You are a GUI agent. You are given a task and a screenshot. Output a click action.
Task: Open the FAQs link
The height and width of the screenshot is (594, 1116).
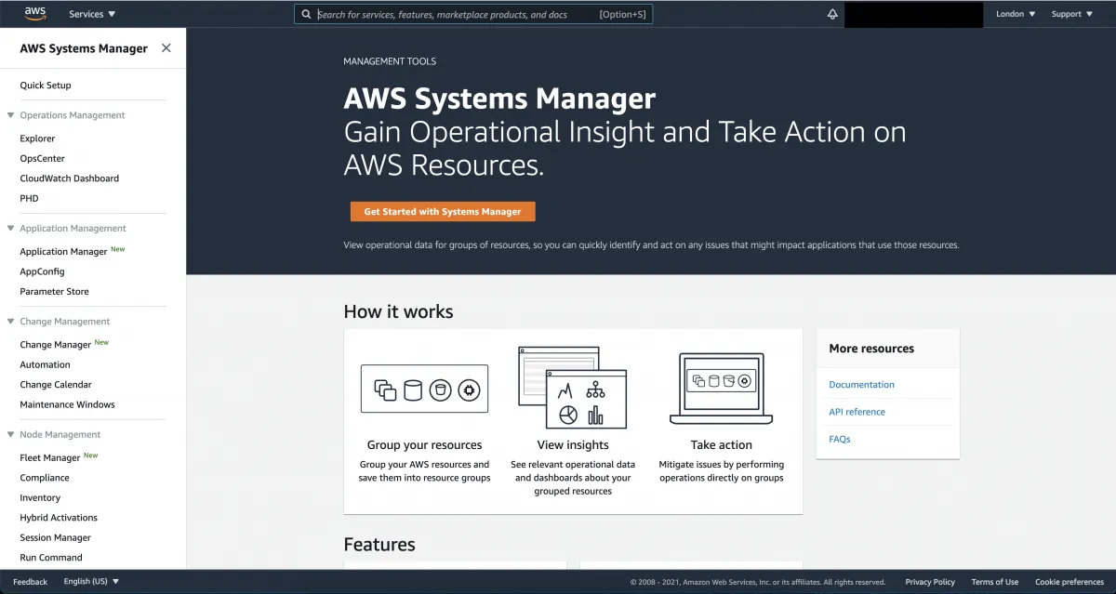point(840,440)
